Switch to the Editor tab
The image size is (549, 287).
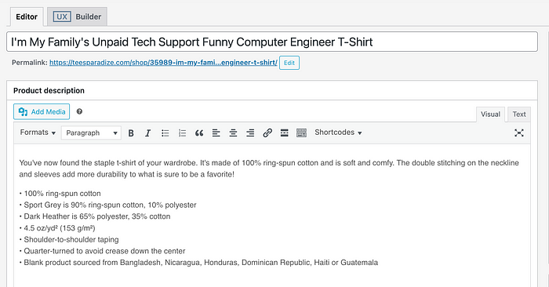pyautogui.click(x=27, y=16)
